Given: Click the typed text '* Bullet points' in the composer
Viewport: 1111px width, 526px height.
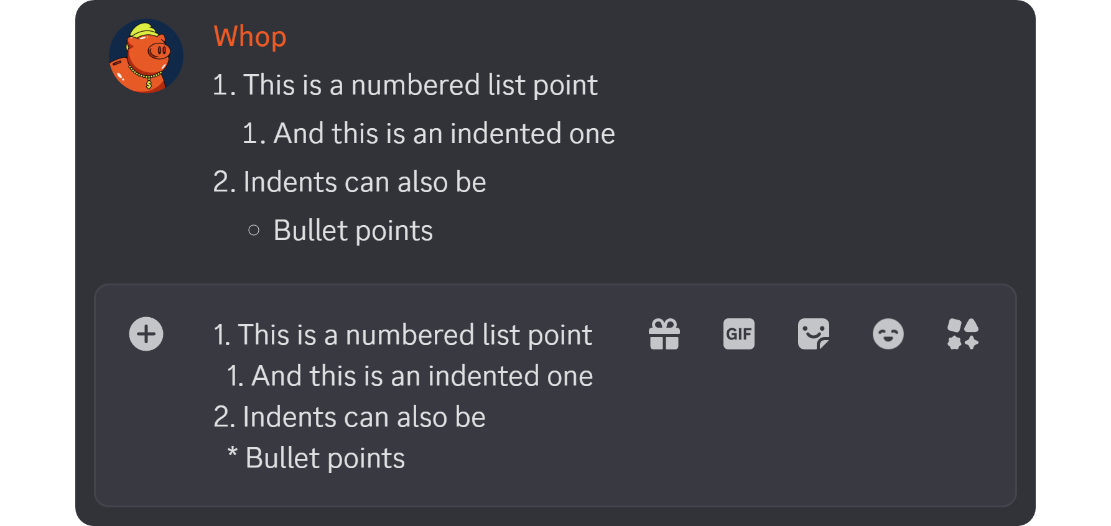Looking at the screenshot, I should (x=315, y=458).
